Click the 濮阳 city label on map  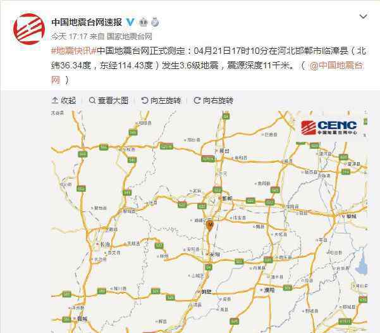[267, 290]
